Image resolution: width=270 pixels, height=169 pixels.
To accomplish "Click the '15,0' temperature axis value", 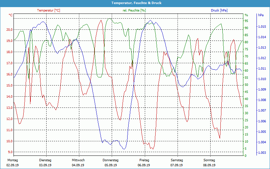I will (x=9, y=86).
